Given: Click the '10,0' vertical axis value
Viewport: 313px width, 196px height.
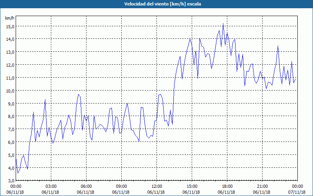Looking at the screenshot, I should pos(10,91).
